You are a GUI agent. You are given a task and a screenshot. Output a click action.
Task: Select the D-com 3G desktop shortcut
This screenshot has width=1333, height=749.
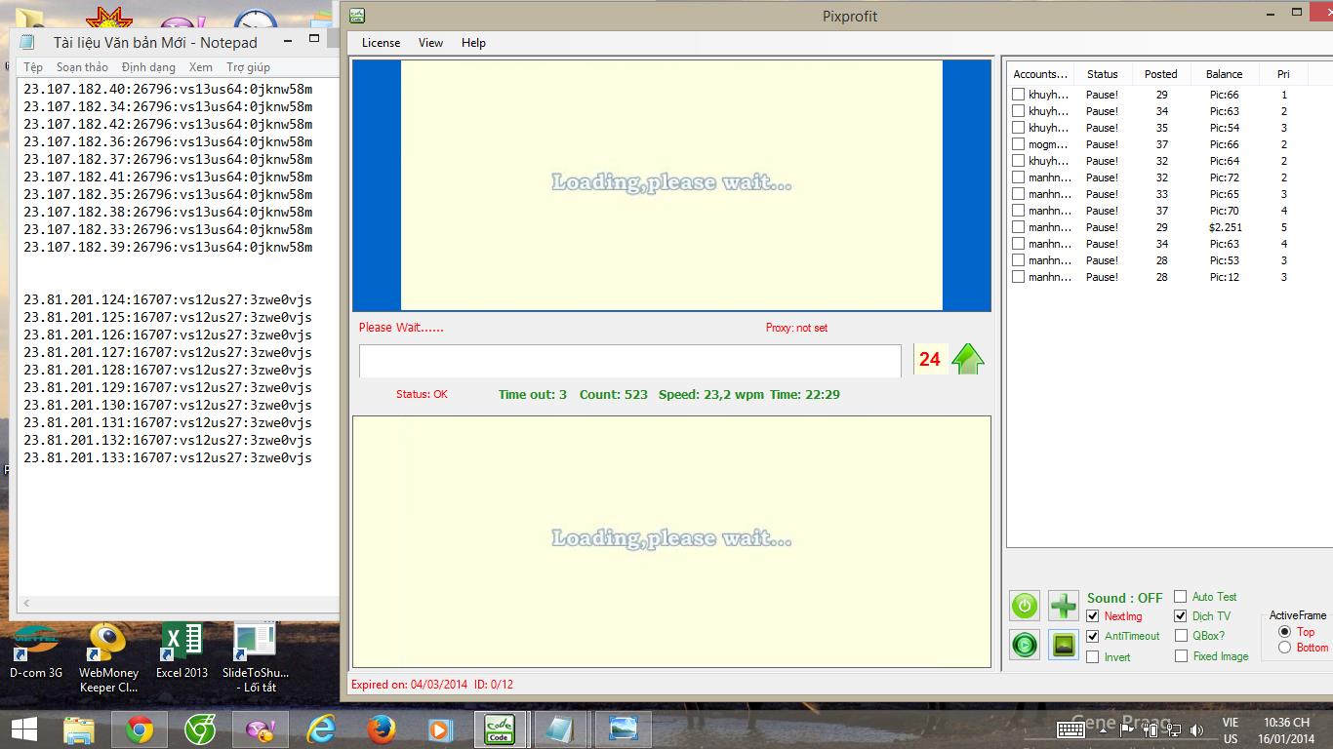click(x=36, y=650)
